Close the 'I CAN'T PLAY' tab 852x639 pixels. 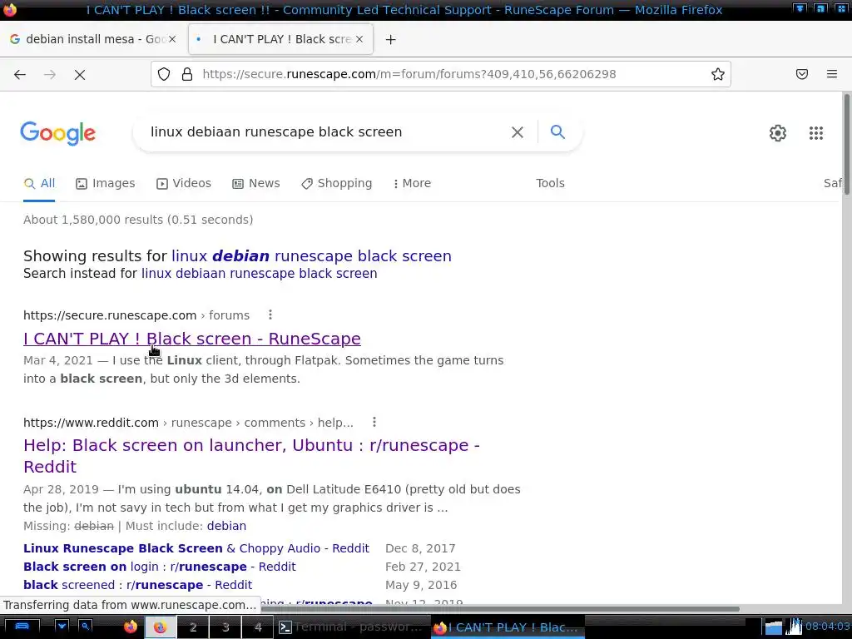point(359,39)
